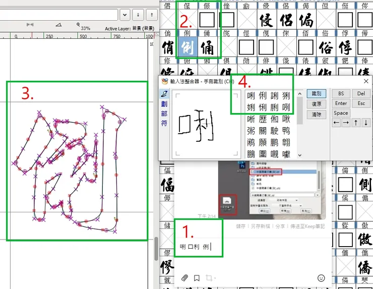Viewport: 373px width, 289px height.
Task: Click the Space key in handwriting panel
Action: [341, 113]
